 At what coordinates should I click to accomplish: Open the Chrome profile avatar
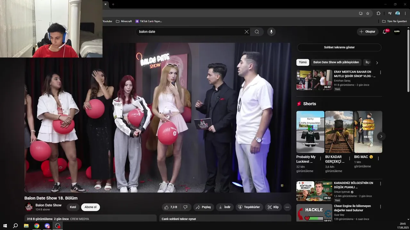click(x=398, y=13)
